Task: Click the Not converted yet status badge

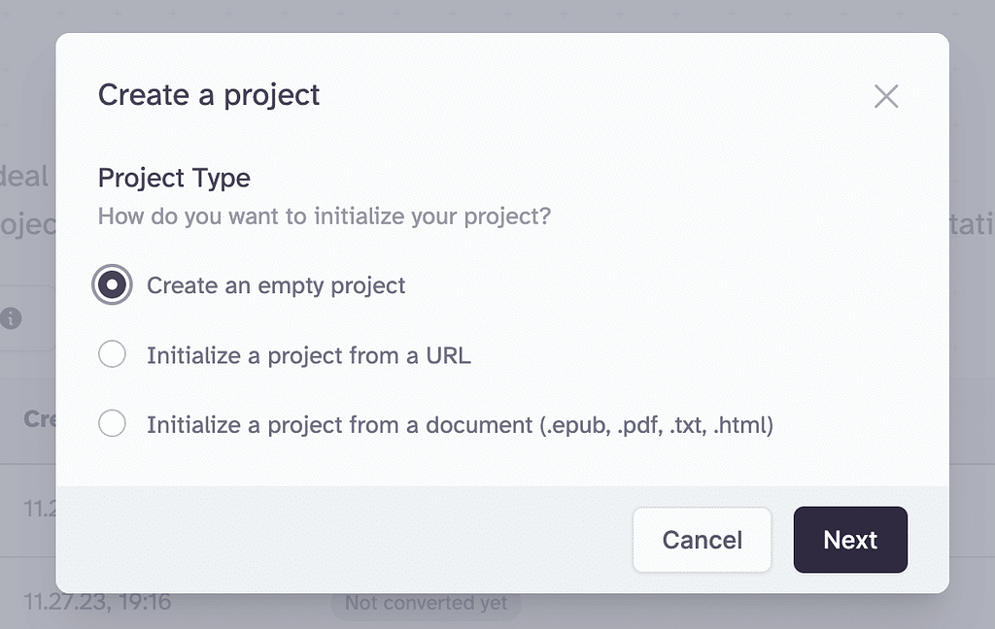Action: (x=426, y=604)
